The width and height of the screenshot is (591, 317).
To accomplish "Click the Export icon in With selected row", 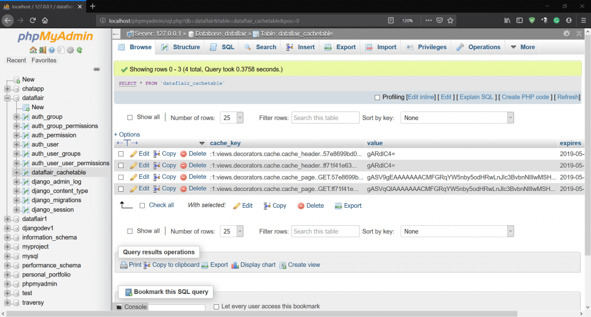I will (x=338, y=206).
